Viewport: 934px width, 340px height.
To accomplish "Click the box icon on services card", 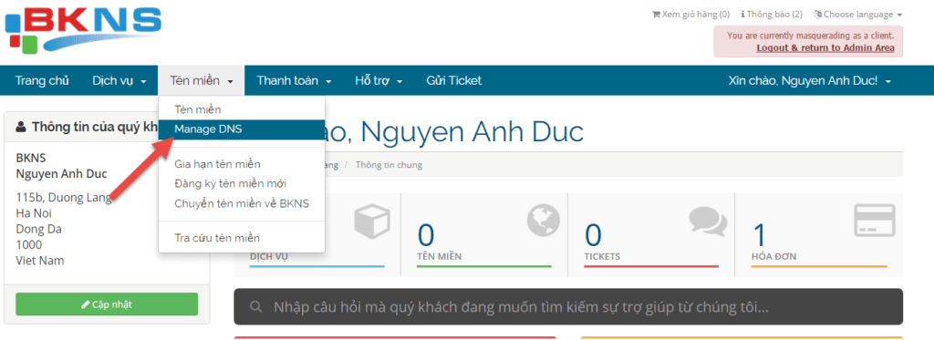I will [372, 221].
